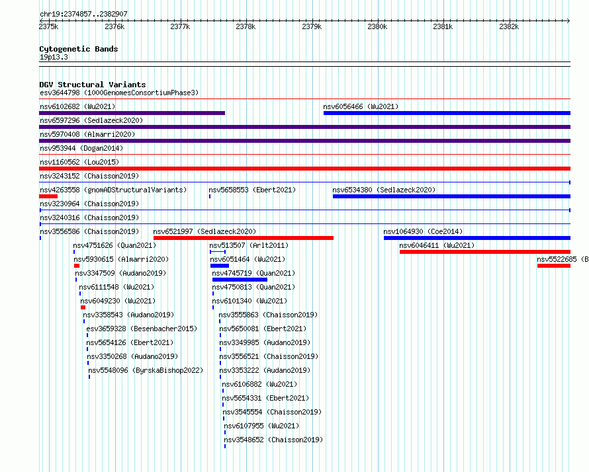Screen dimensions: 589x472
Task: Click the red bar under nsv6521997
Action: (x=244, y=238)
